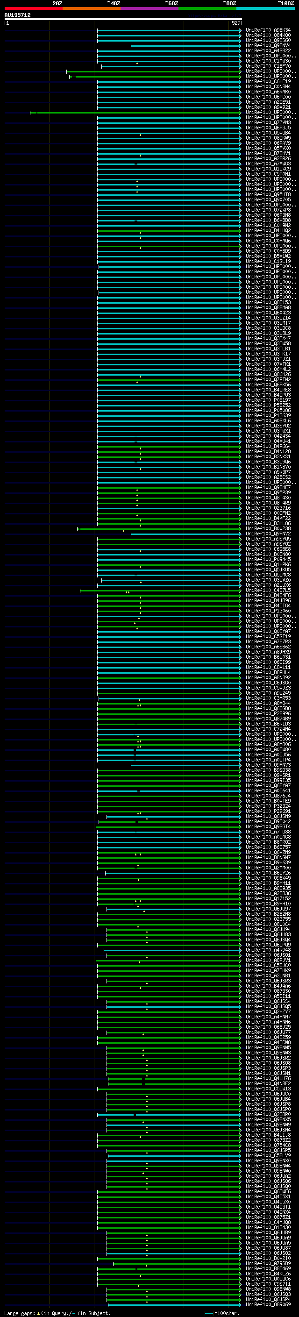Select hit label UniRef100_A2CE51

click(268, 102)
